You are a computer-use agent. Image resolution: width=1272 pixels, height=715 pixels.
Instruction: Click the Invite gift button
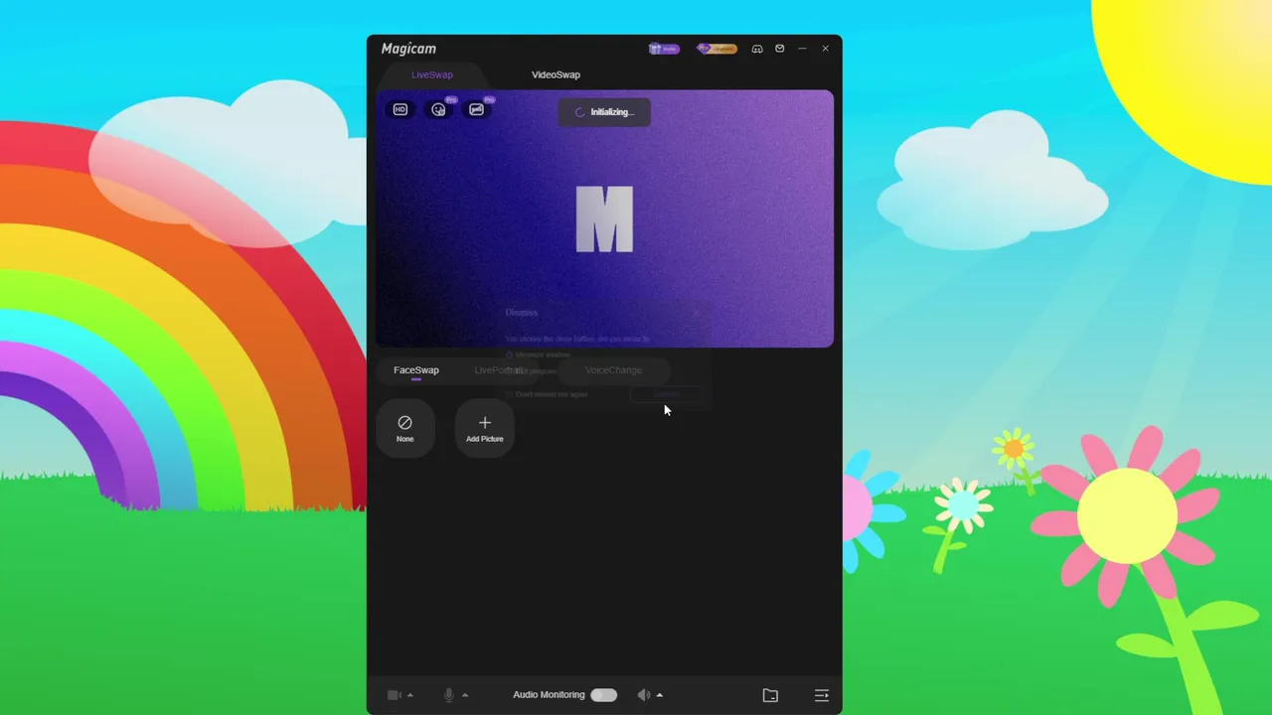click(x=664, y=49)
